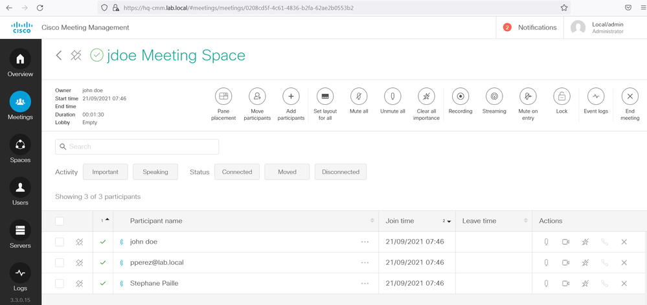The height and width of the screenshot is (305, 647).
Task: Filter by Speaking activity
Action: pos(155,172)
